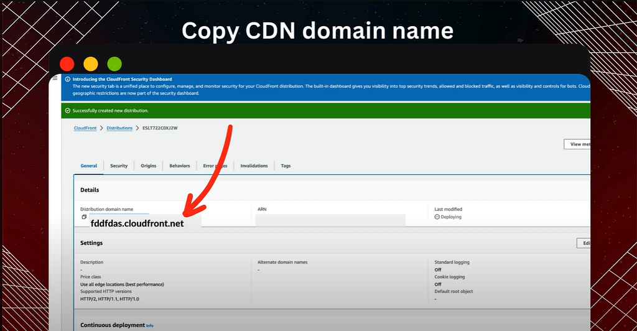Click the Default root object label
Screen dimensions: 637x331
click(453, 292)
